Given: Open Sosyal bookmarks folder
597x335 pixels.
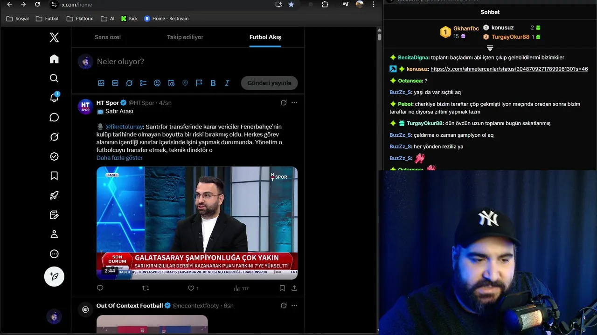Looking at the screenshot, I should 17,19.
